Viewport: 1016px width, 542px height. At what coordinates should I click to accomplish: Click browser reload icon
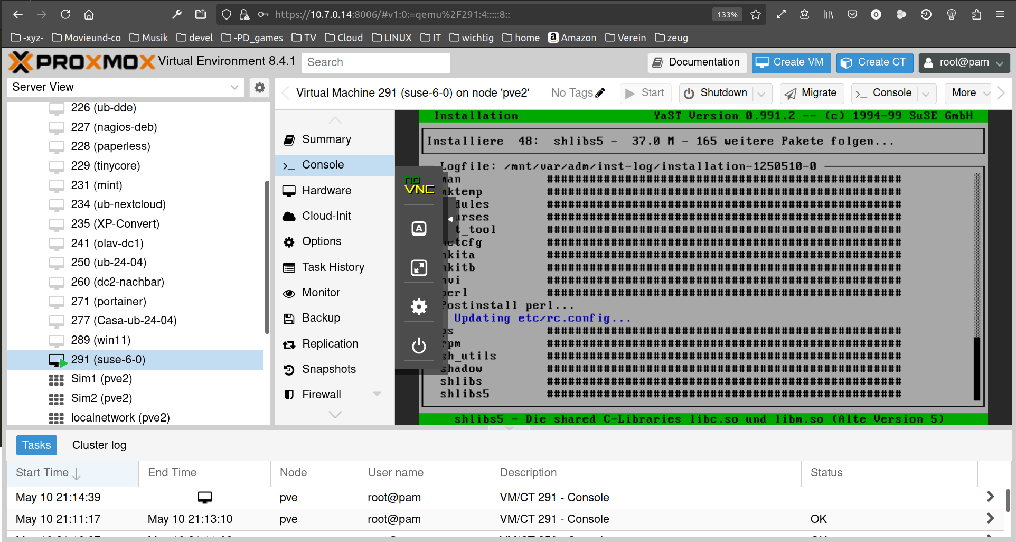(65, 14)
